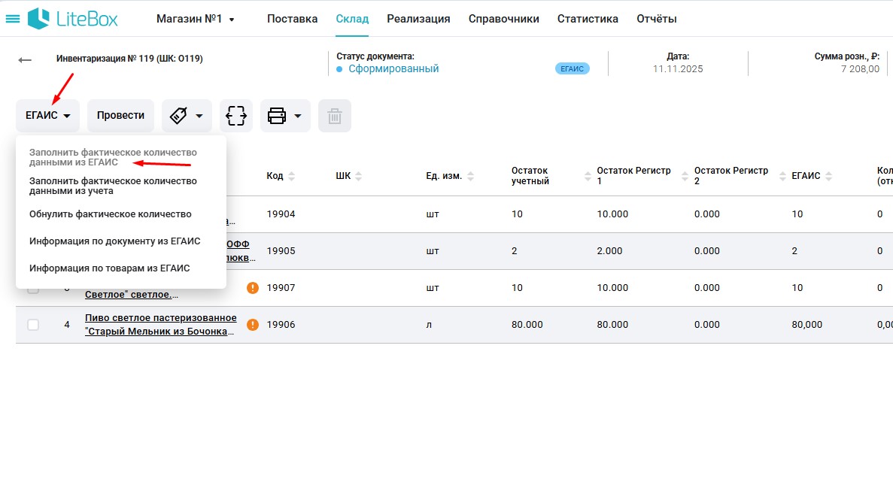
Task: Click the Сформированный document status
Action: [393, 69]
